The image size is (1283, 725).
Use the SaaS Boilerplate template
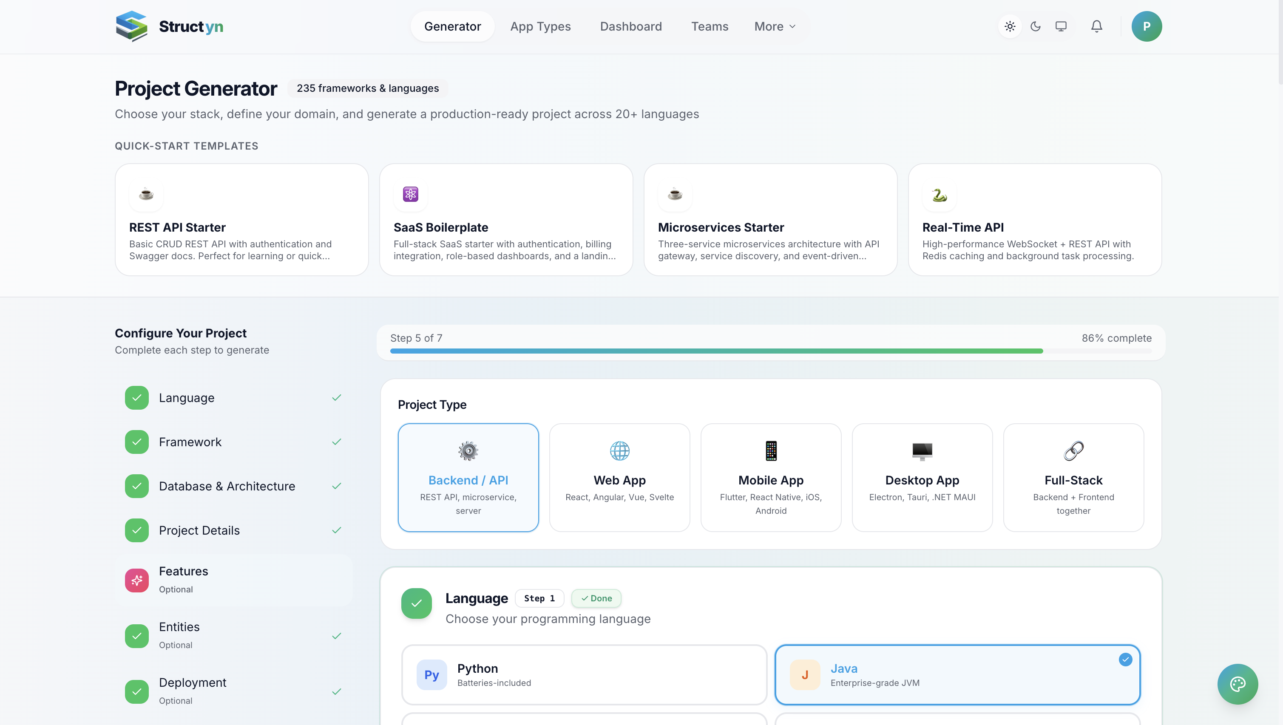506,220
